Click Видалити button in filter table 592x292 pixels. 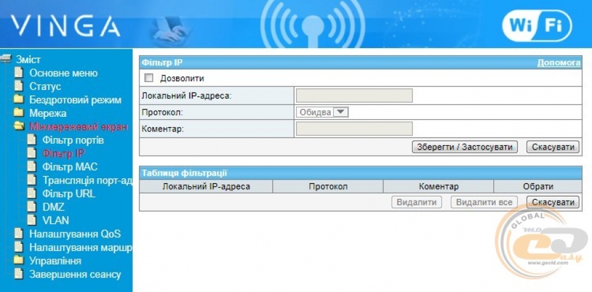pyautogui.click(x=417, y=202)
